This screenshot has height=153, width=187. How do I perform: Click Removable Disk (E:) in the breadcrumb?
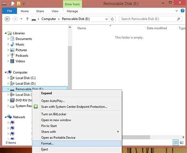pos(76,19)
